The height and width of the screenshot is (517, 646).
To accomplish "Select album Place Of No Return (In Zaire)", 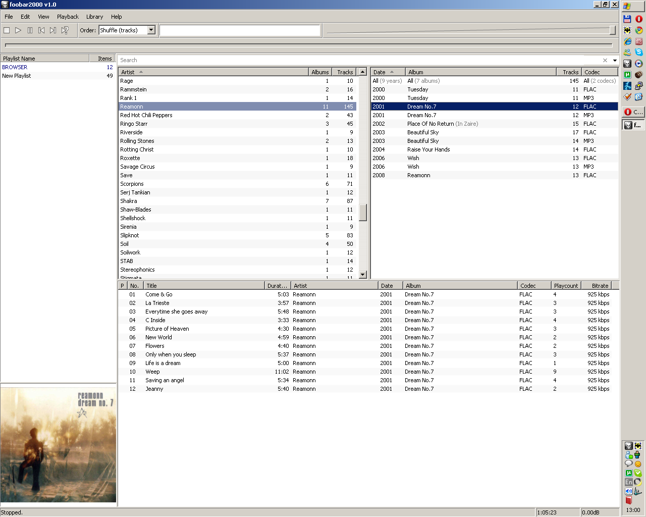I will [495, 124].
